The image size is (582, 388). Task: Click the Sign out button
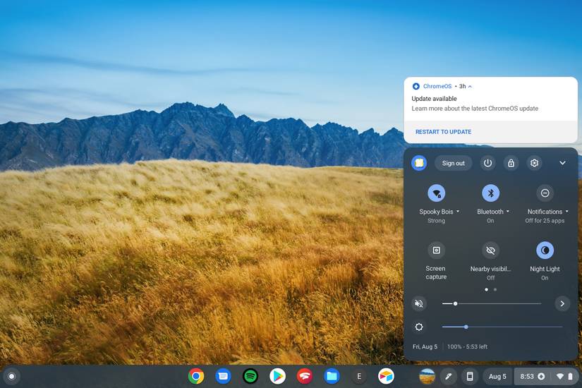tap(453, 163)
